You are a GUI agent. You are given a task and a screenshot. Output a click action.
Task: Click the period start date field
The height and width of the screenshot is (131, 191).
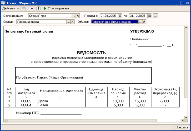109,16
